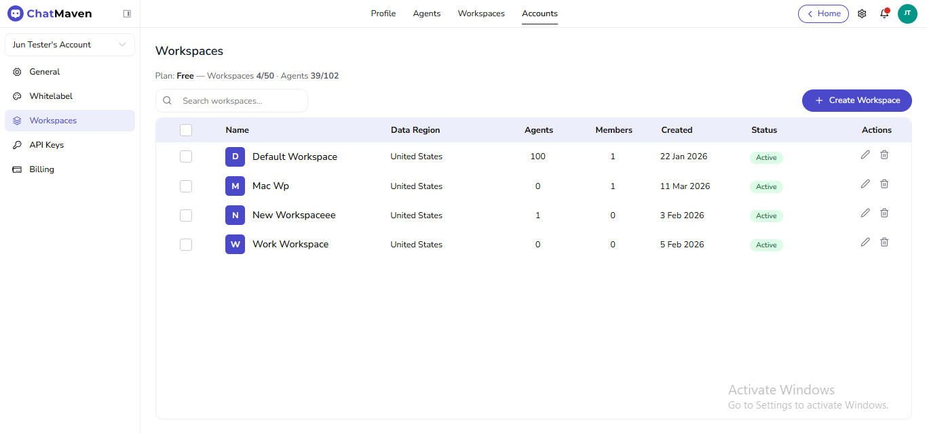Screen dimensions: 927x433
Task: Open notifications with the bell icon
Action: pyautogui.click(x=884, y=14)
